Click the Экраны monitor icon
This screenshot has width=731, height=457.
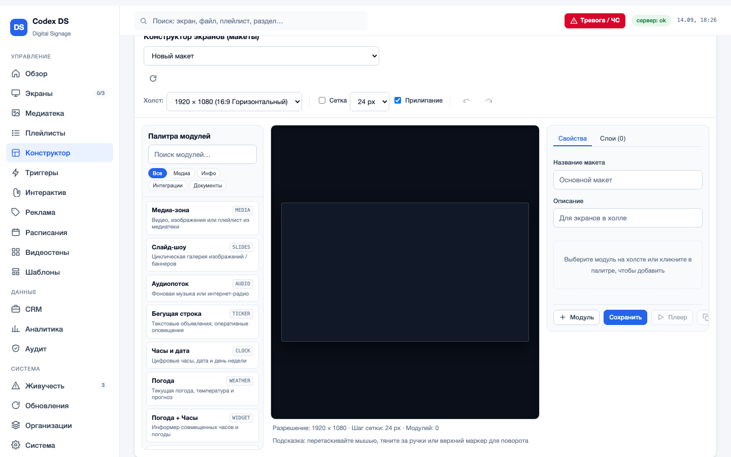[x=16, y=93]
